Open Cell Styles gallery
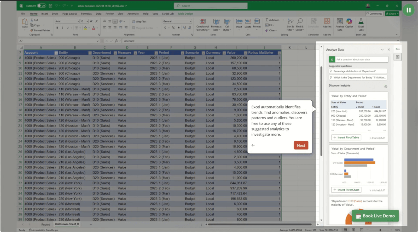Screen dimensions: 418x232 (x=227, y=25)
